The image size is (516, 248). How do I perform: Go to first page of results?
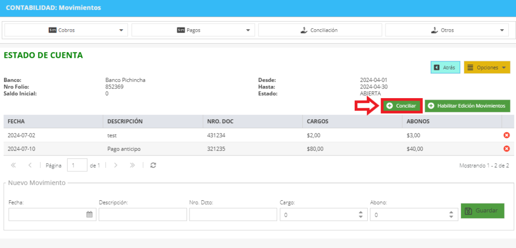[14, 165]
